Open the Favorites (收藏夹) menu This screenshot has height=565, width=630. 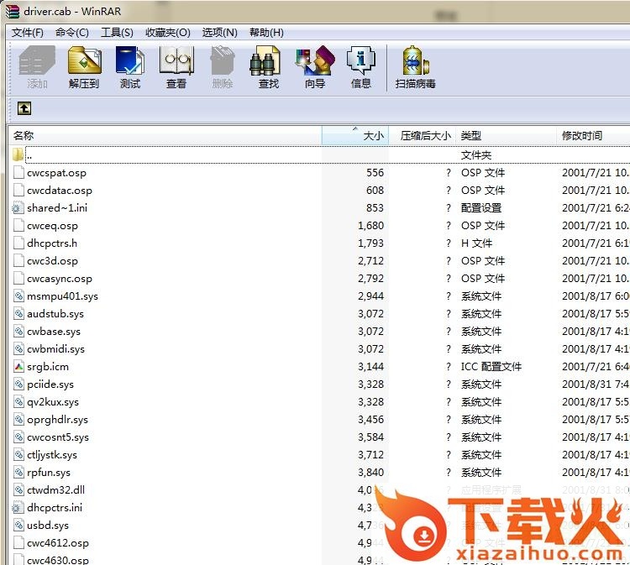coord(167,33)
